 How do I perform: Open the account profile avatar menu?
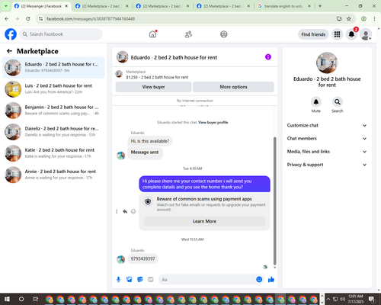pyautogui.click(x=366, y=34)
